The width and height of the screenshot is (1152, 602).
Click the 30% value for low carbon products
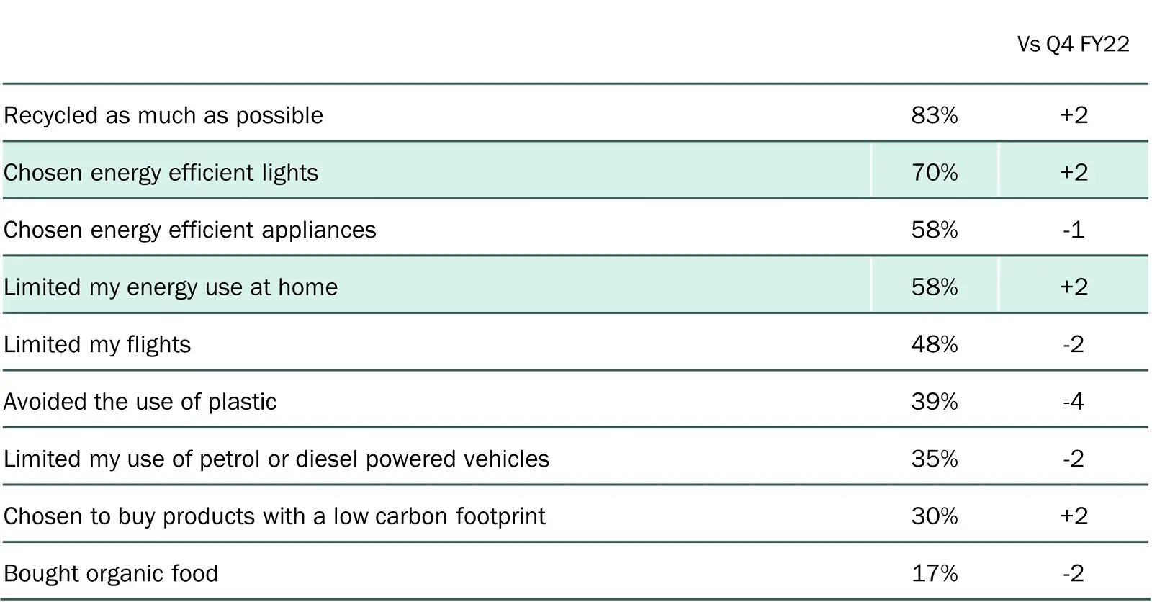[x=935, y=516]
